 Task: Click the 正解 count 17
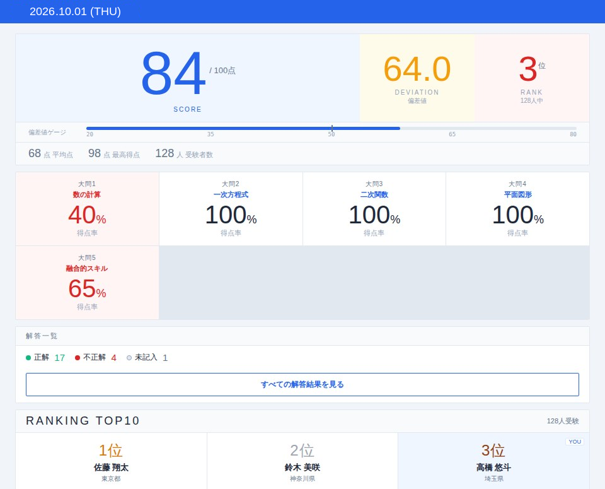coord(60,358)
